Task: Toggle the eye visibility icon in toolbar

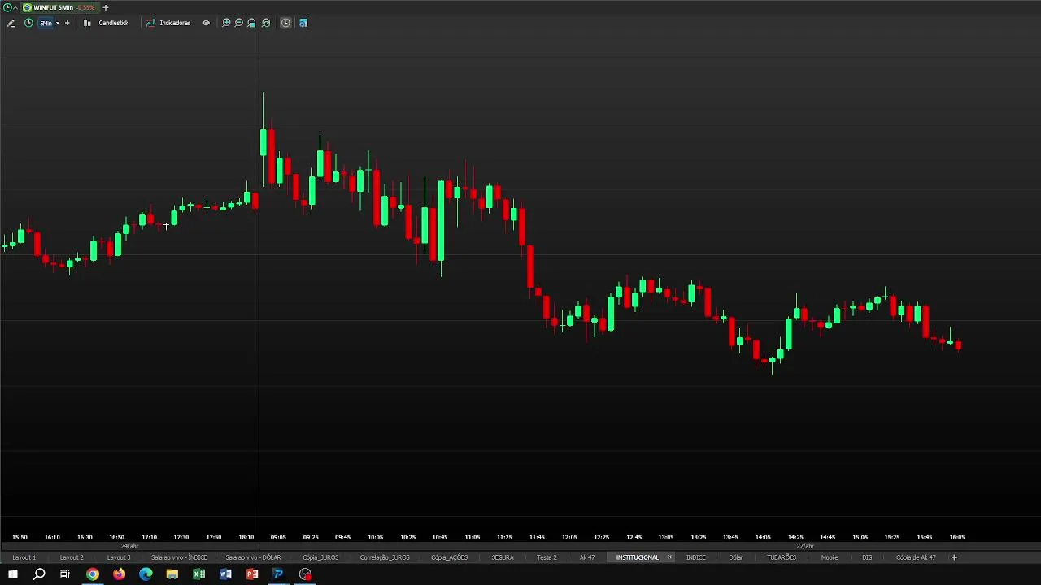Action: [x=206, y=23]
